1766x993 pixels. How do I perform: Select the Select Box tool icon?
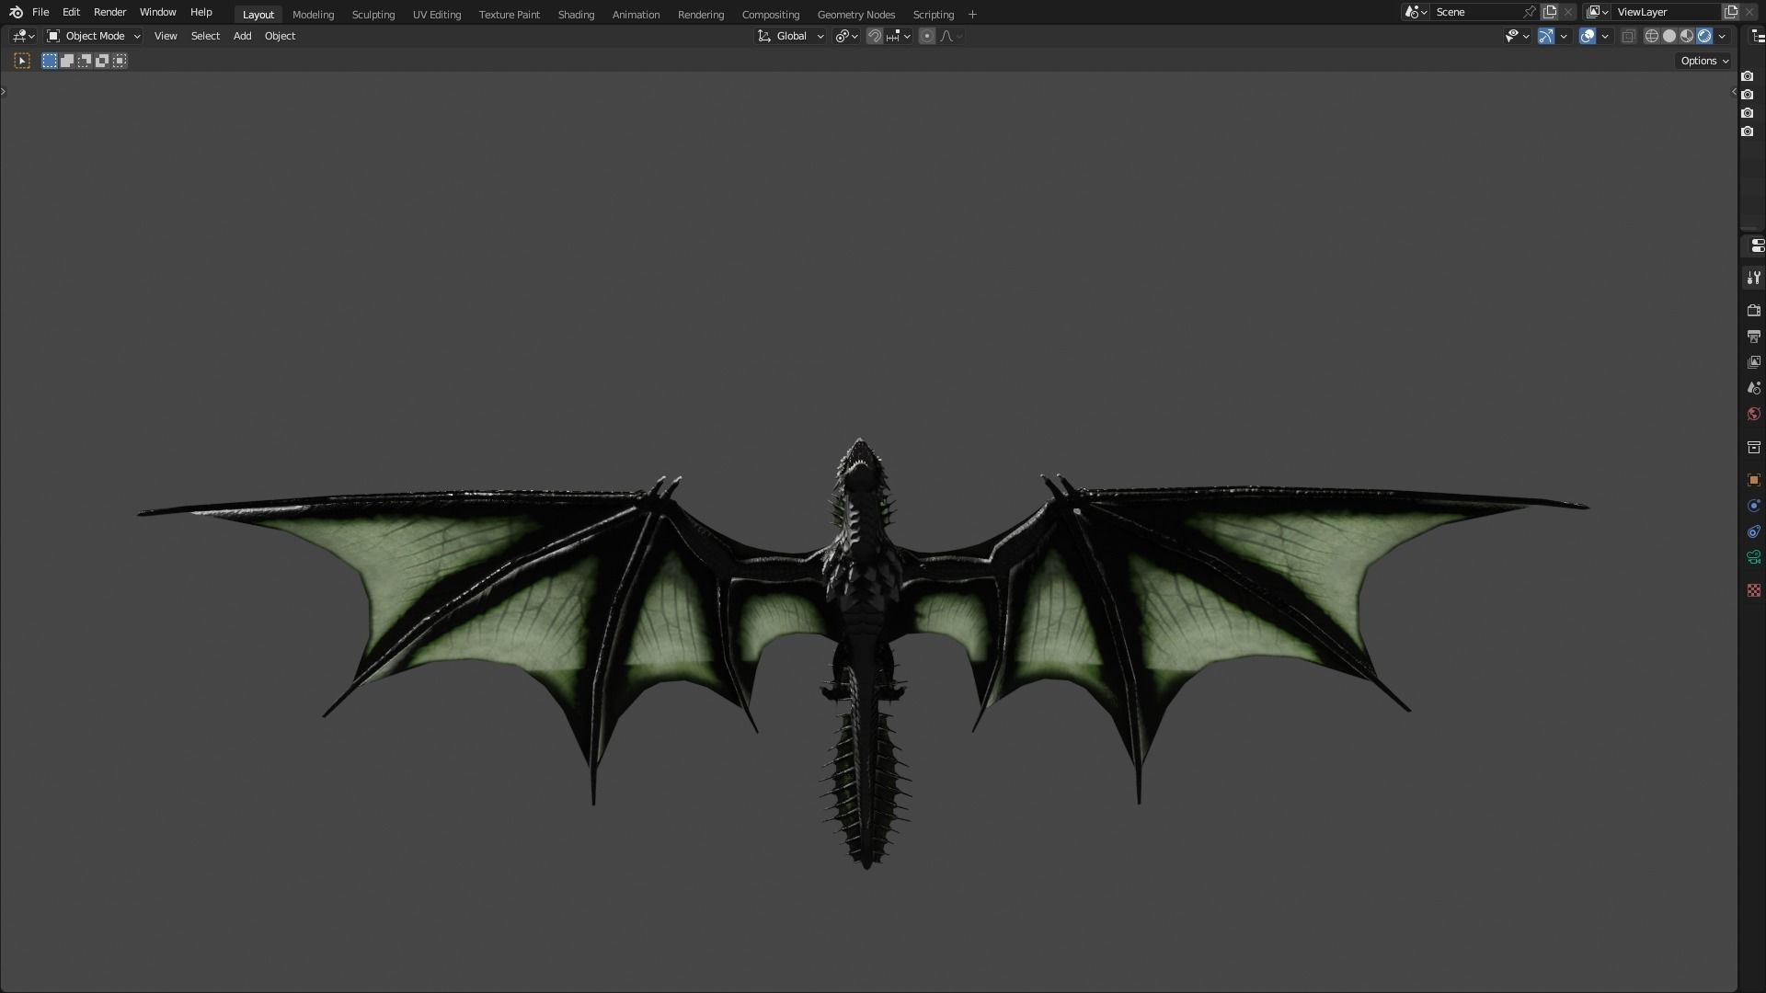pyautogui.click(x=22, y=61)
